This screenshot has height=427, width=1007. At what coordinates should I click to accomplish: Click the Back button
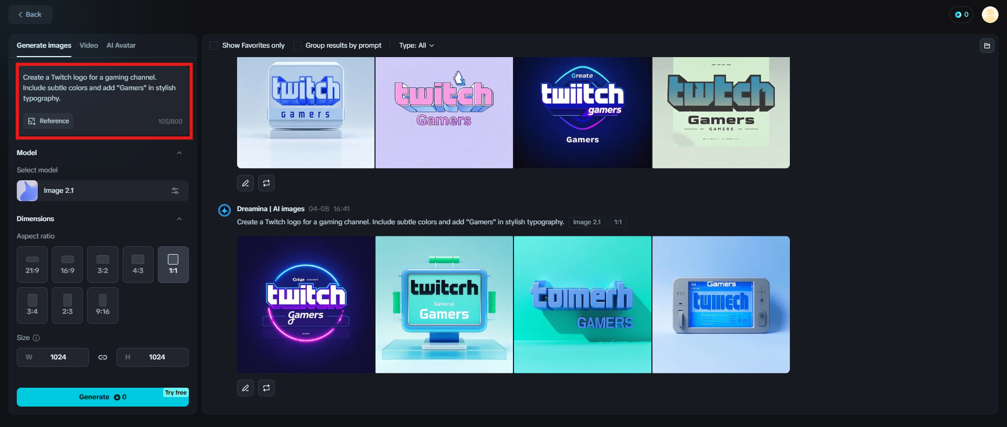(x=30, y=15)
